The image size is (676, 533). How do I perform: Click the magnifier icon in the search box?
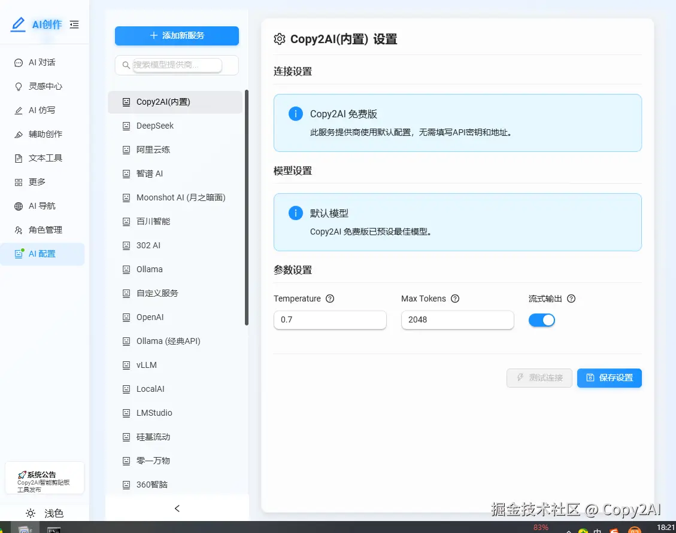click(x=126, y=65)
